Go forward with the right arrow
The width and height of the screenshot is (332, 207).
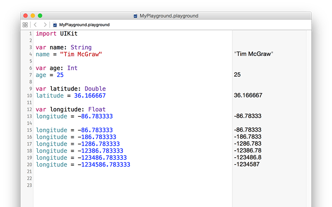coord(45,25)
